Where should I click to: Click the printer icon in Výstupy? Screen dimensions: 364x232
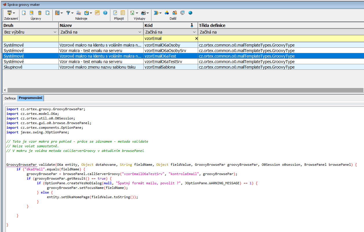[143, 13]
